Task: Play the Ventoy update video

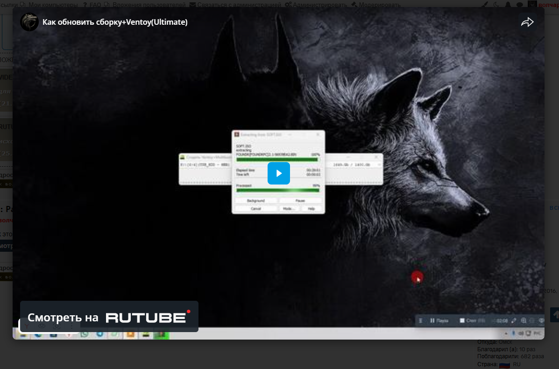Action: pos(279,173)
